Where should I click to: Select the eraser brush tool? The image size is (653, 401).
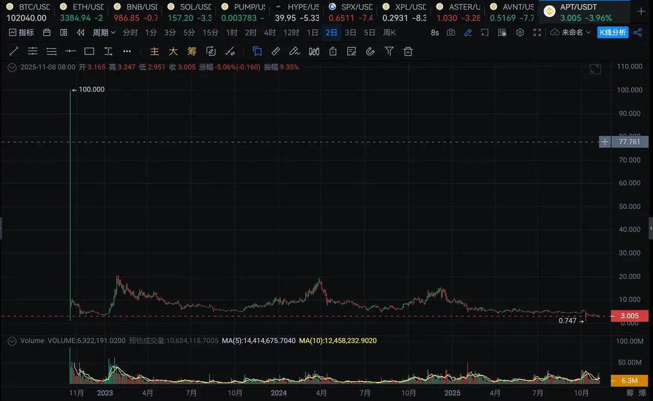(x=294, y=52)
